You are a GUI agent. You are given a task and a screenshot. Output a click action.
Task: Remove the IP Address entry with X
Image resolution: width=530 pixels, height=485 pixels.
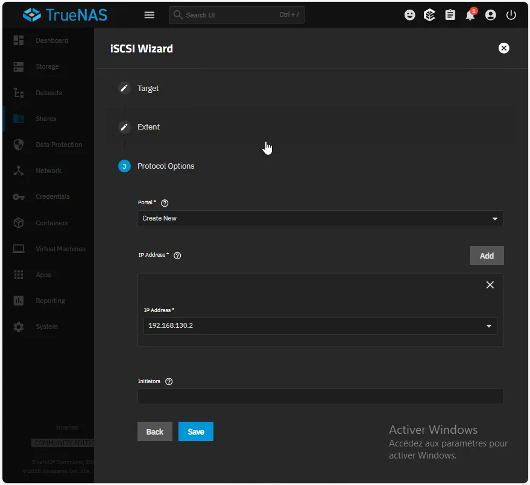(490, 285)
